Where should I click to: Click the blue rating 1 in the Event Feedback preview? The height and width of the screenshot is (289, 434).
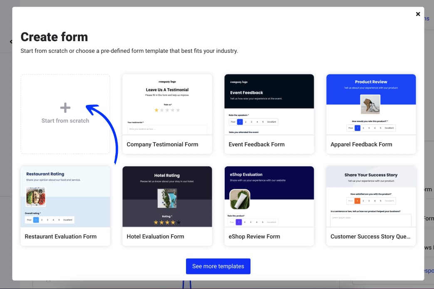[240, 122]
